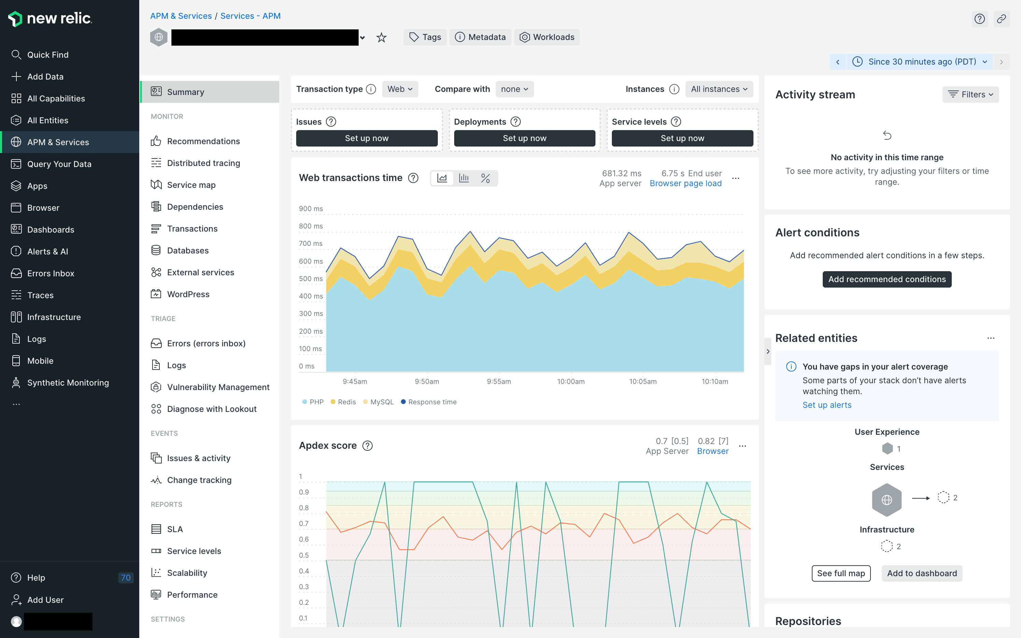Click the New Relic logo
The height and width of the screenshot is (638, 1021).
point(50,18)
